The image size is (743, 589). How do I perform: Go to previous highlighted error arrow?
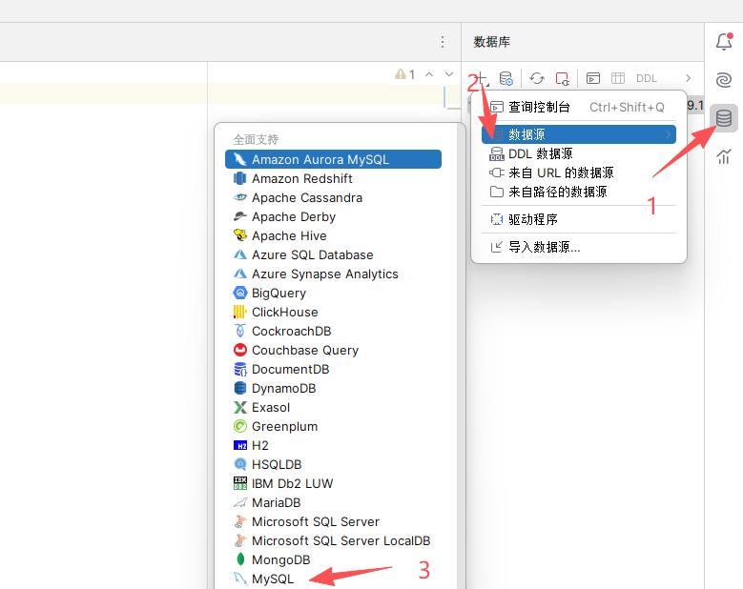coord(429,74)
